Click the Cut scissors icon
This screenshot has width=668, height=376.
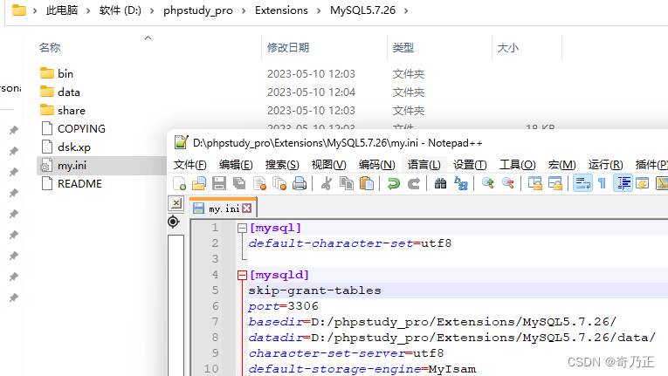327,183
